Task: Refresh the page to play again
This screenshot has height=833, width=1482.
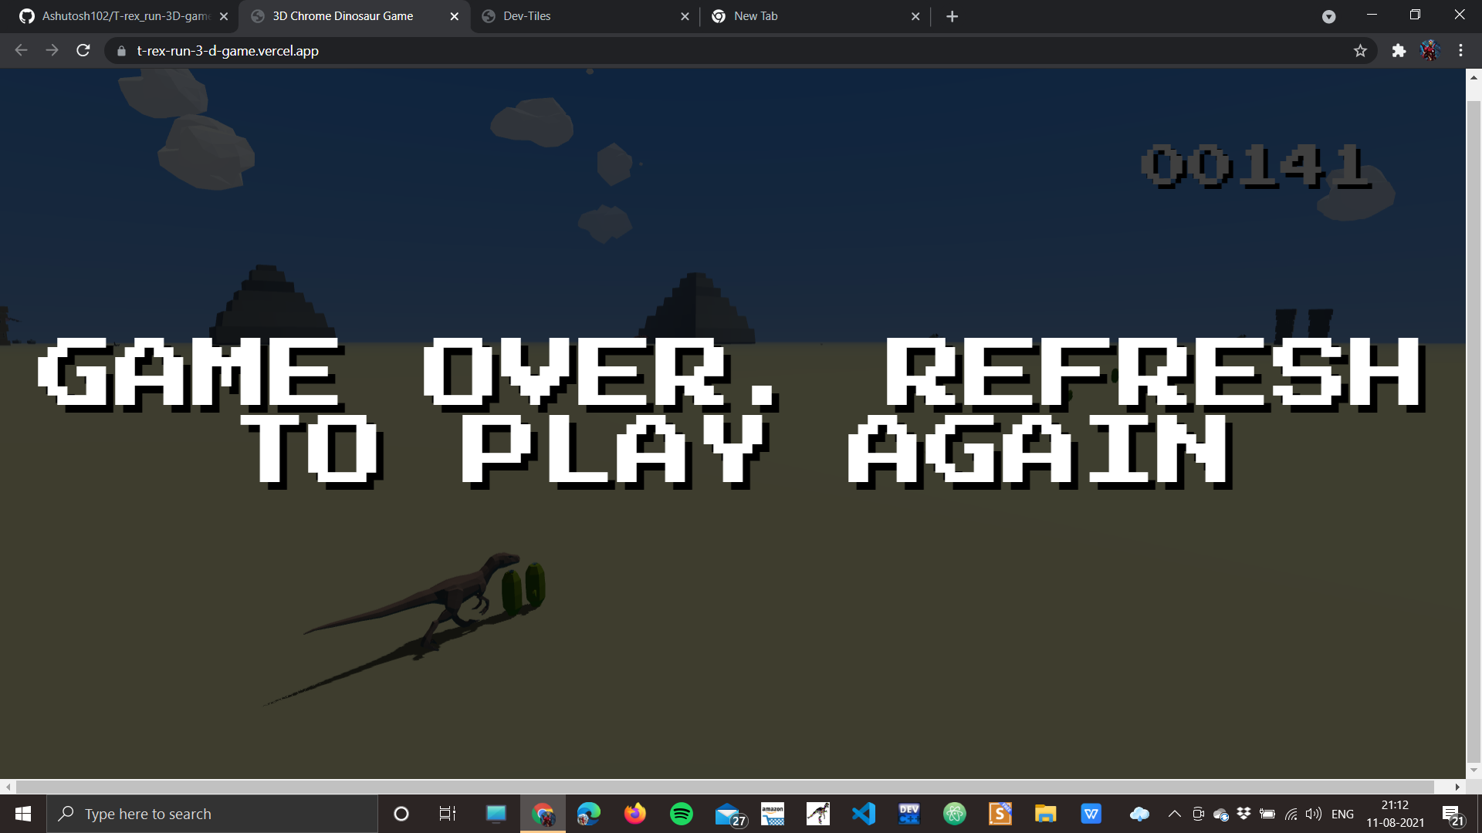Action: [83, 50]
